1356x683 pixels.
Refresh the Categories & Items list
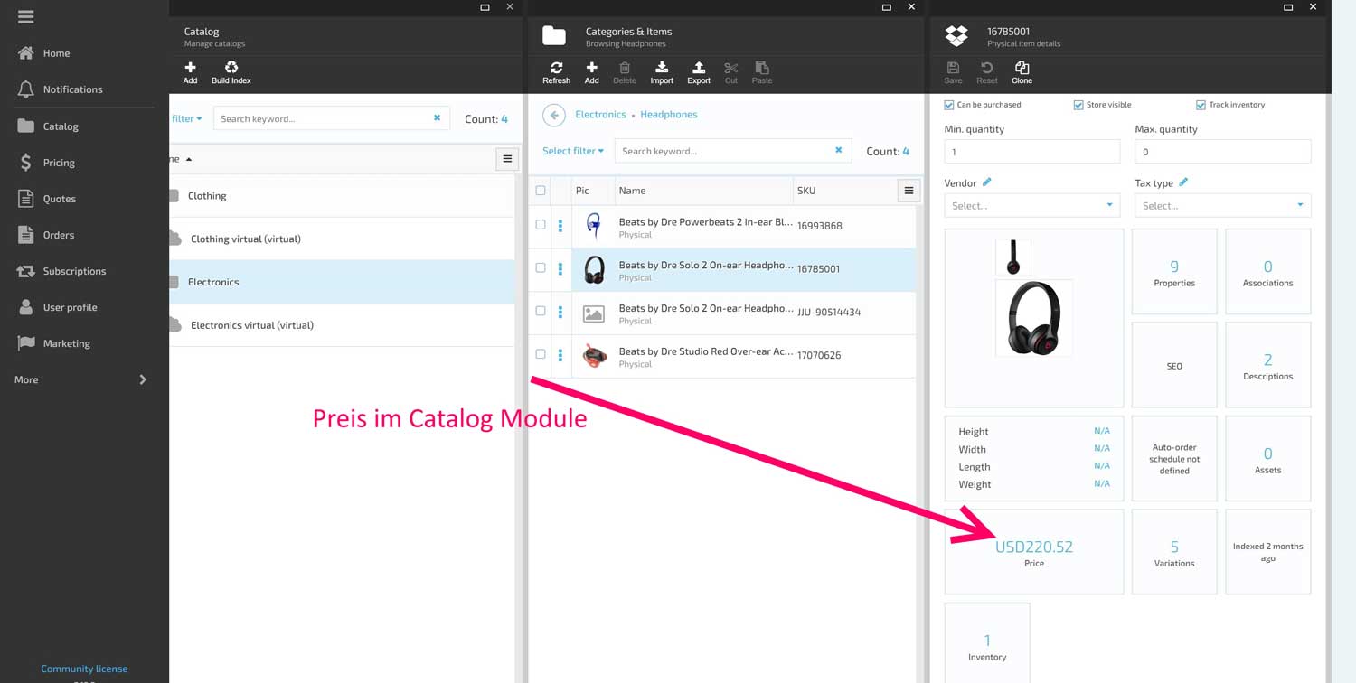(556, 72)
